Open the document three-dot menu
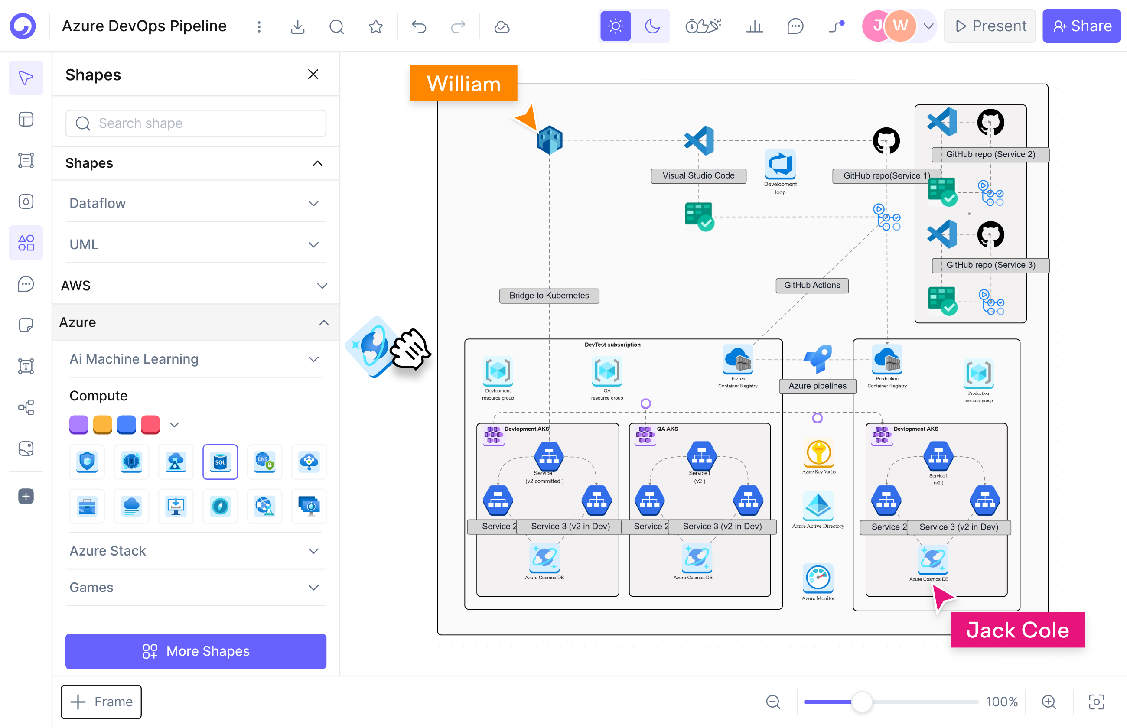The image size is (1127, 728). point(259,26)
